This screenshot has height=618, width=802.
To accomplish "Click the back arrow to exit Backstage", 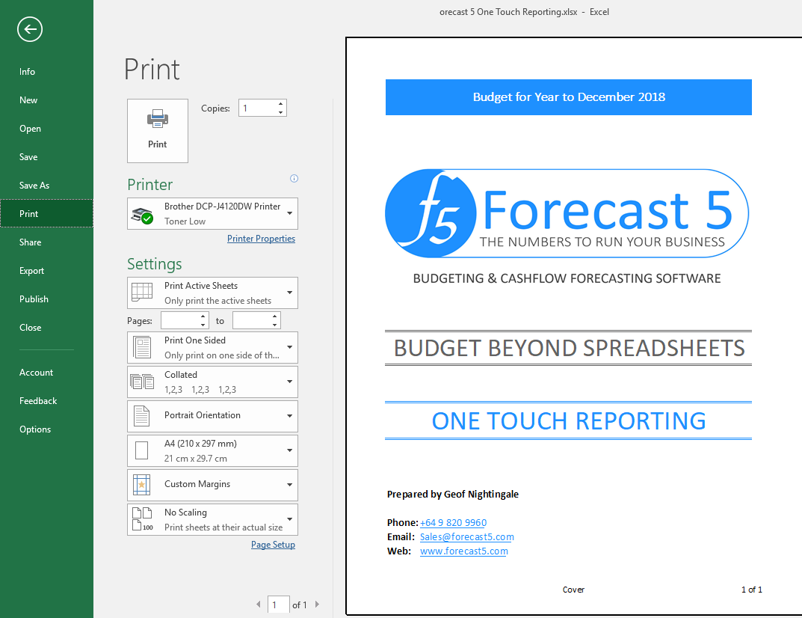I will pos(30,29).
